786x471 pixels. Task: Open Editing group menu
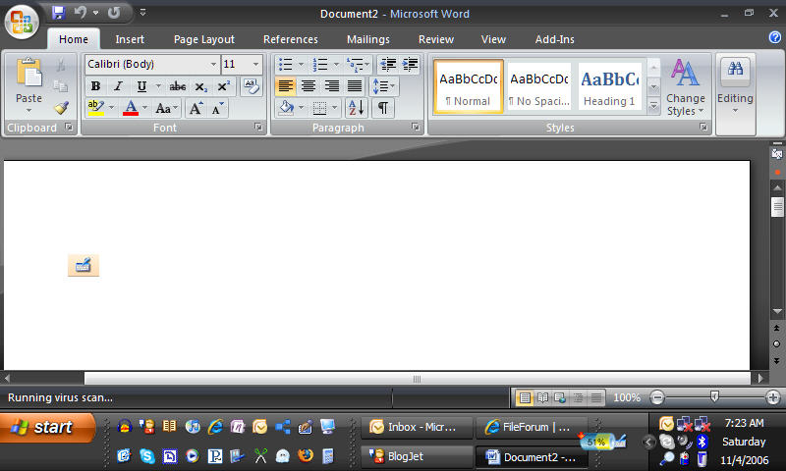tap(735, 87)
